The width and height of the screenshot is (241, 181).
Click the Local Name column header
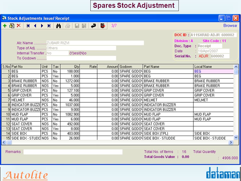coord(213,67)
